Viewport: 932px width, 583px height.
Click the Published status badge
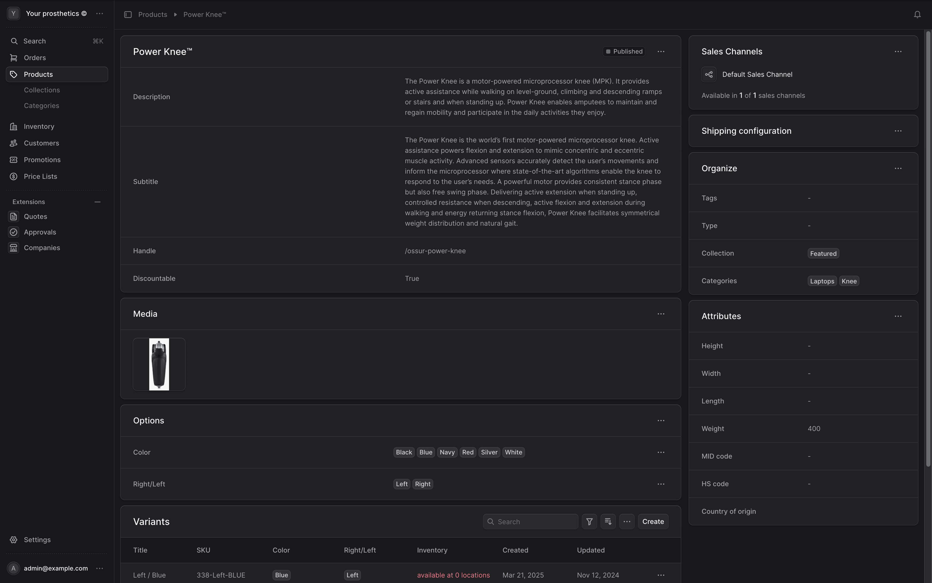pyautogui.click(x=624, y=52)
